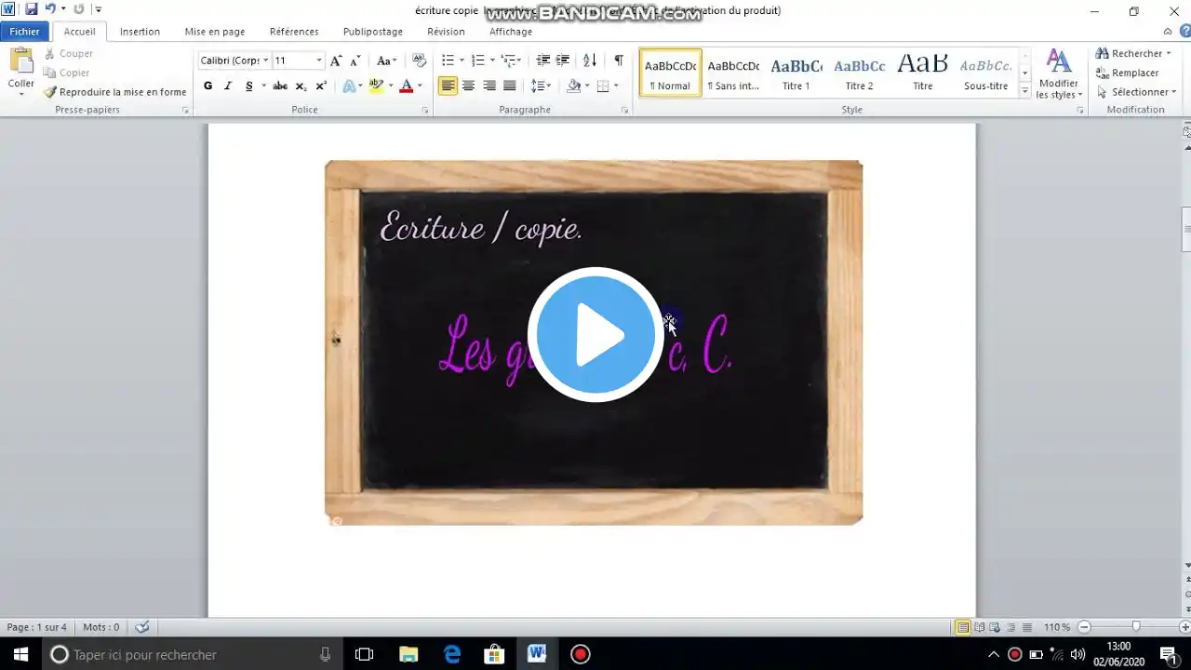The width and height of the screenshot is (1191, 670).
Task: Open Task View on the taskbar
Action: [x=364, y=654]
